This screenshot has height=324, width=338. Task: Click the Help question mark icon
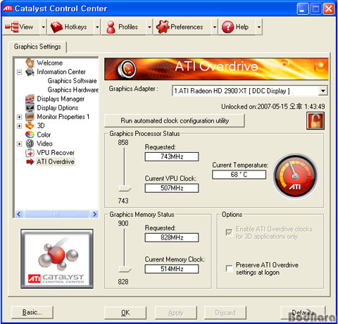click(x=227, y=27)
